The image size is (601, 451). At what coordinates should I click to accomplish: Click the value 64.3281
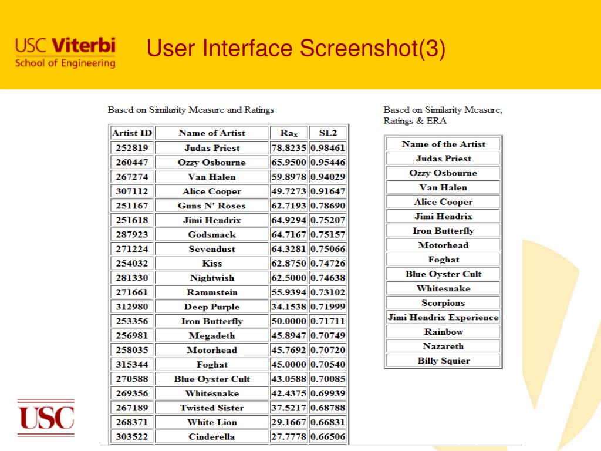[289, 249]
